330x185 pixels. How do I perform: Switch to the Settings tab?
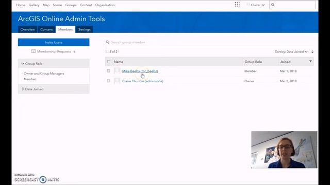(x=84, y=29)
